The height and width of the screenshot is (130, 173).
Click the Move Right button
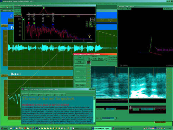(x=101, y=59)
